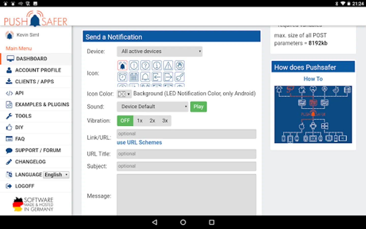Click the 'Kevin Siml' user name
Image resolution: width=366 pixels, height=229 pixels.
point(28,35)
